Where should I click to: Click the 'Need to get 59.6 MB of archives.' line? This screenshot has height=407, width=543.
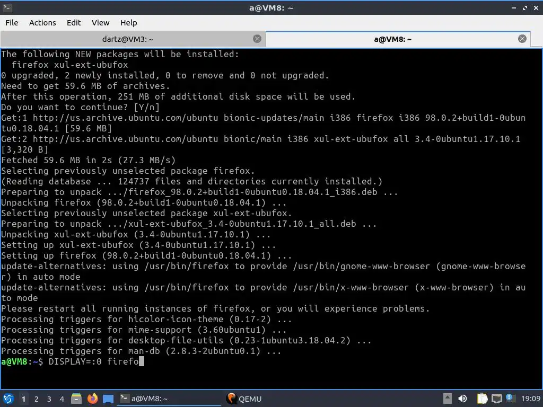85,86
